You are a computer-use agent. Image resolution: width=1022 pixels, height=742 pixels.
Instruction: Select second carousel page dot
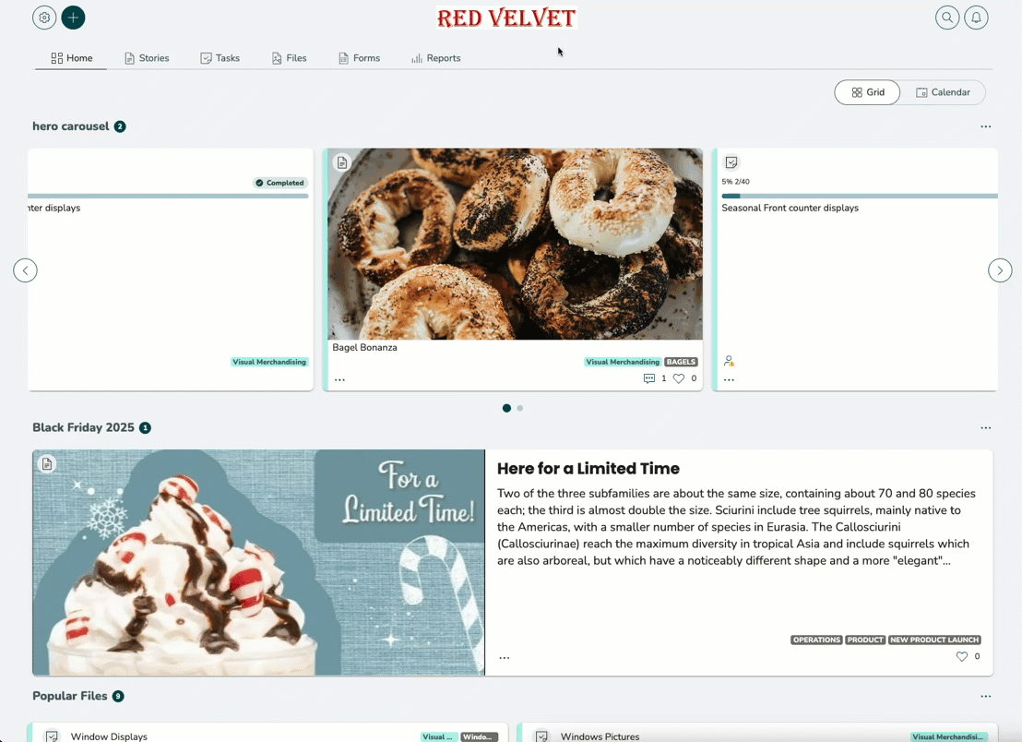(x=520, y=408)
